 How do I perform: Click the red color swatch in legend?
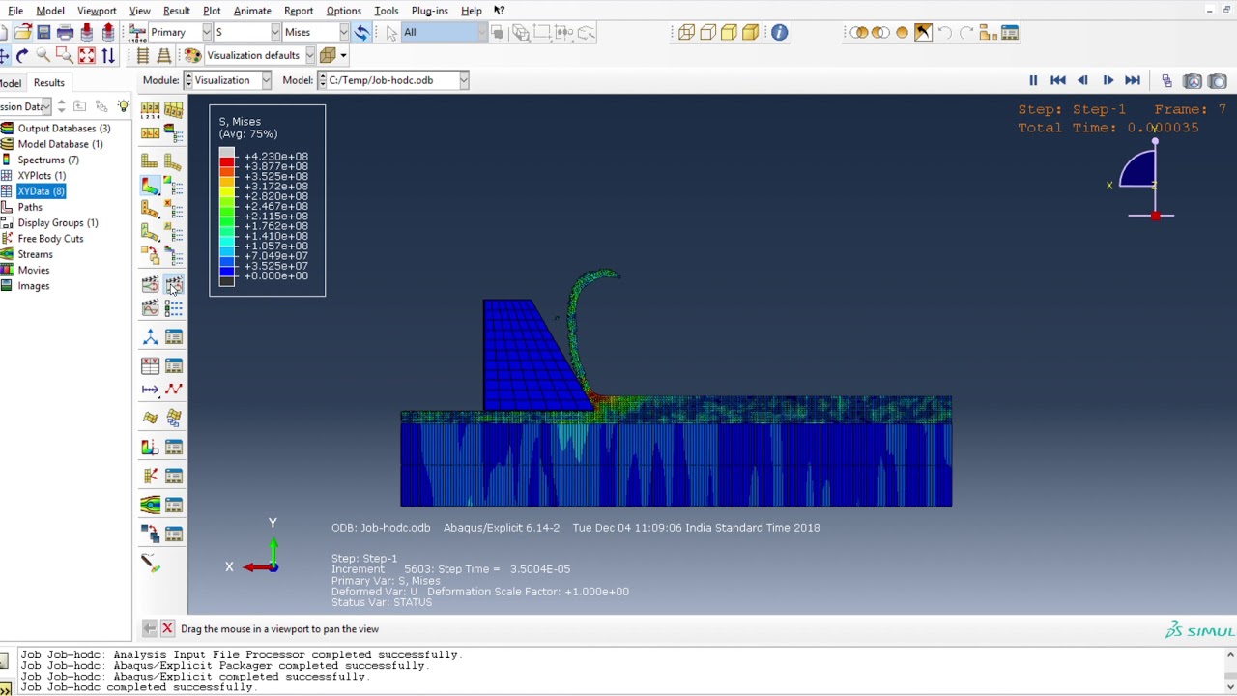click(226, 161)
